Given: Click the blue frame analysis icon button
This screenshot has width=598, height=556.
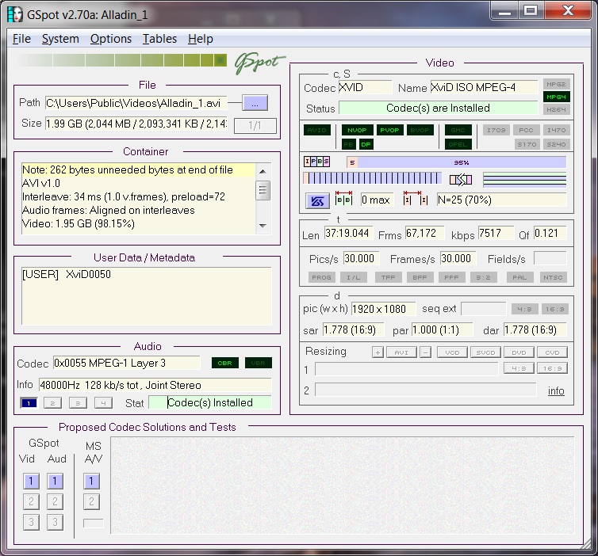Looking at the screenshot, I should click(x=317, y=200).
